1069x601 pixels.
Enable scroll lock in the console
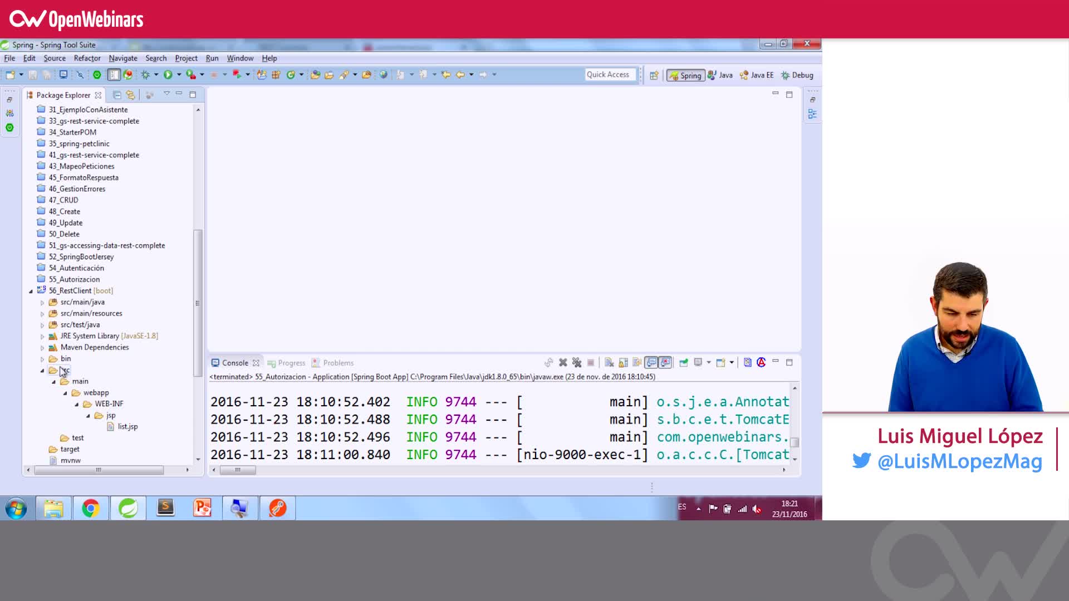click(x=623, y=362)
